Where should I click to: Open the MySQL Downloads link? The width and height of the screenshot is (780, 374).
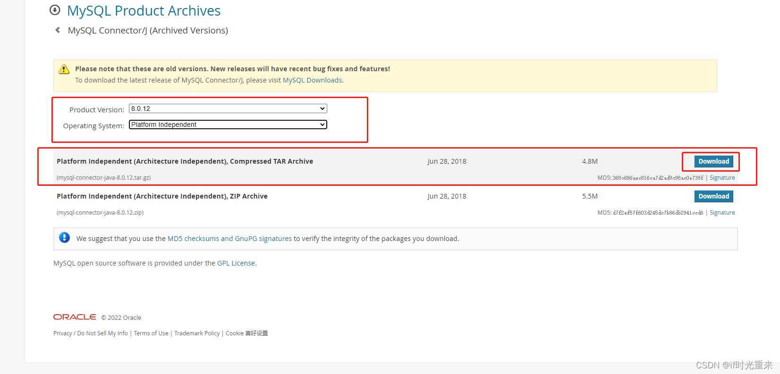(312, 80)
